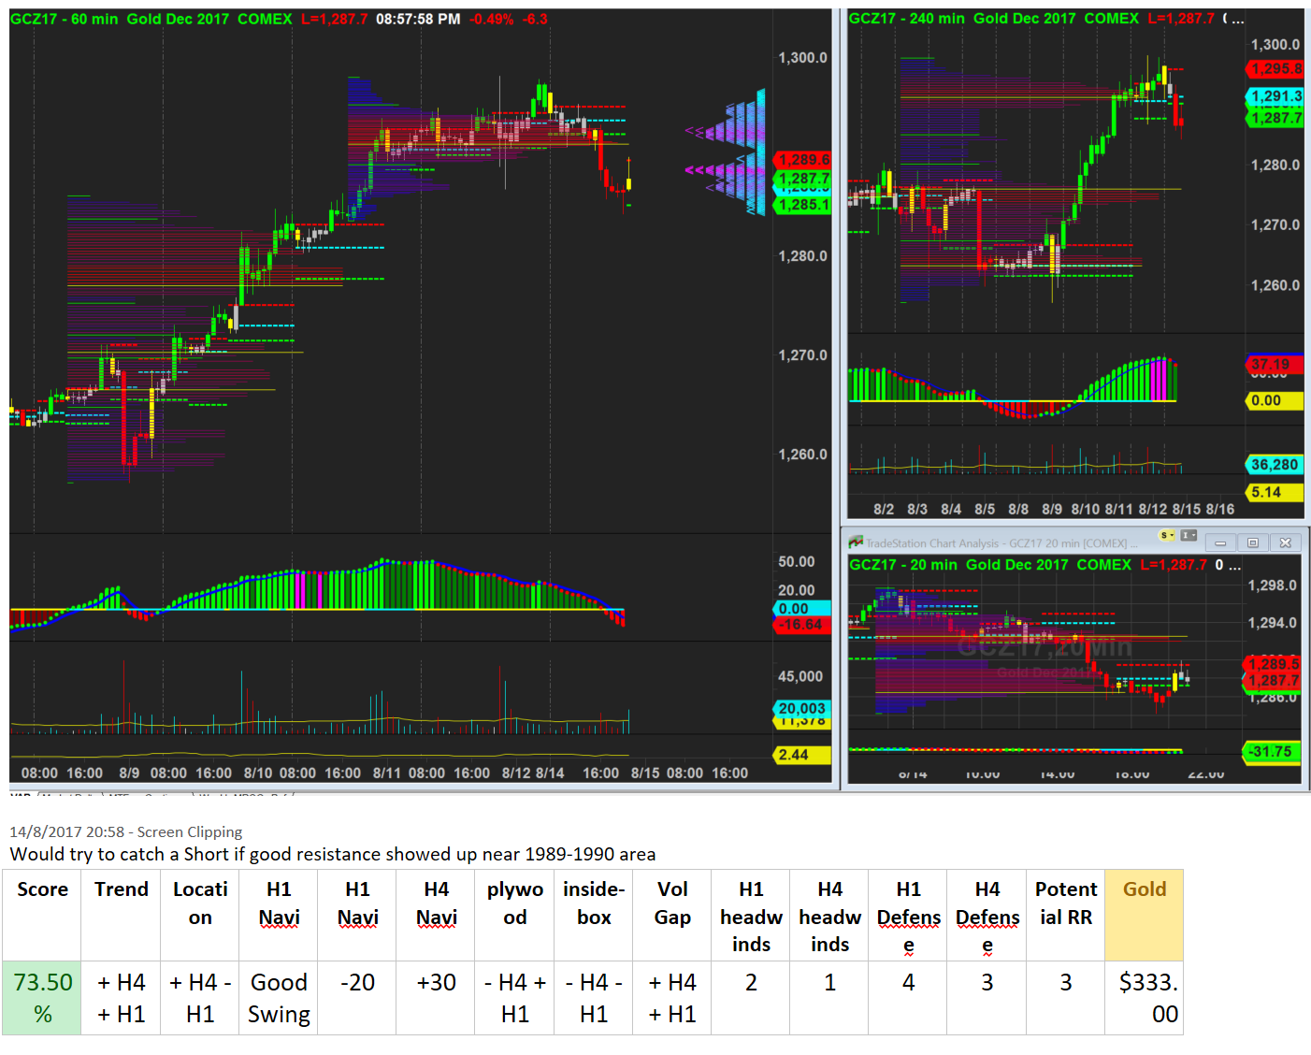Select the H4 headwinds header cell

828,916
